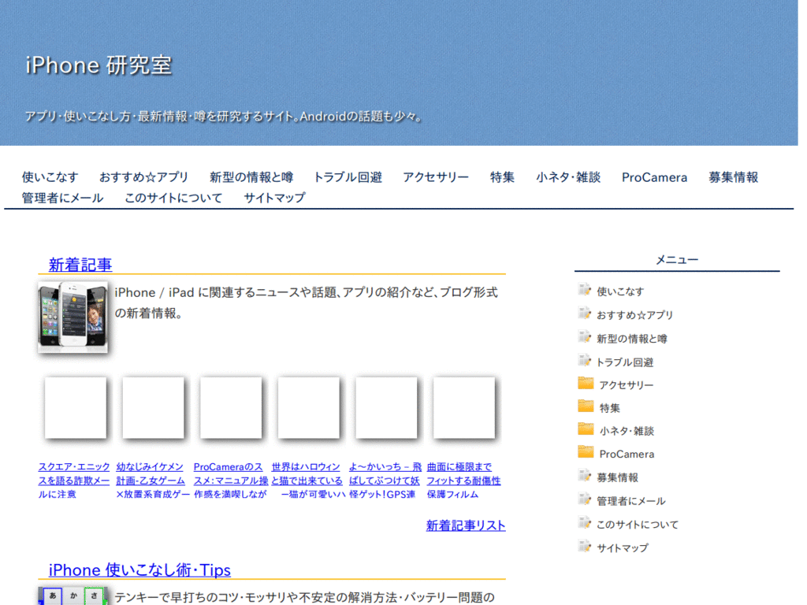This screenshot has height=605, width=807.
Task: Click the folder icon beside 特集 in sidebar
Action: click(x=586, y=406)
